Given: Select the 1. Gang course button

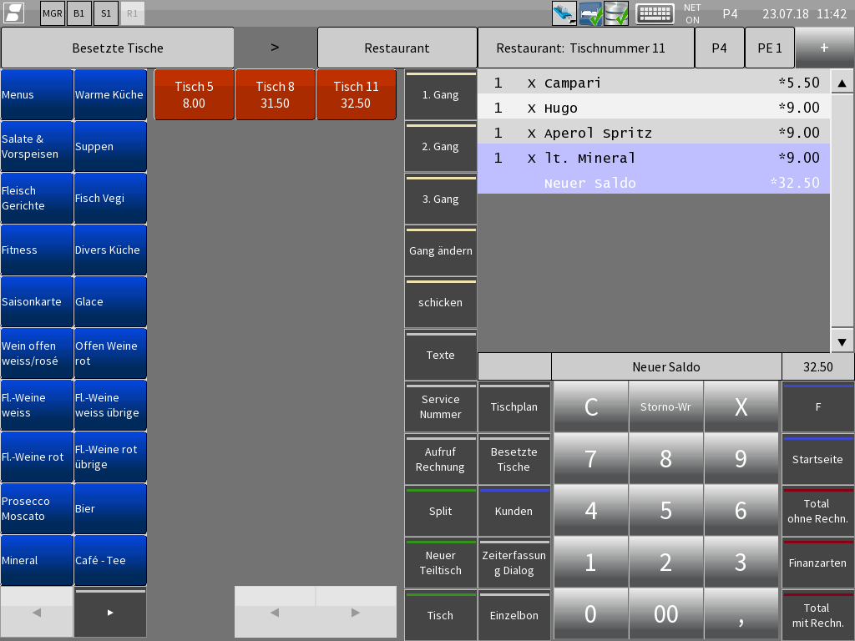Looking at the screenshot, I should coord(440,95).
